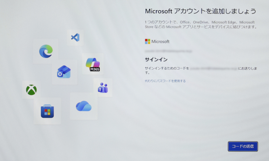Select the OneDrive cloud icon
Image resolution: width=269 pixels, height=161 pixels.
tap(84, 106)
